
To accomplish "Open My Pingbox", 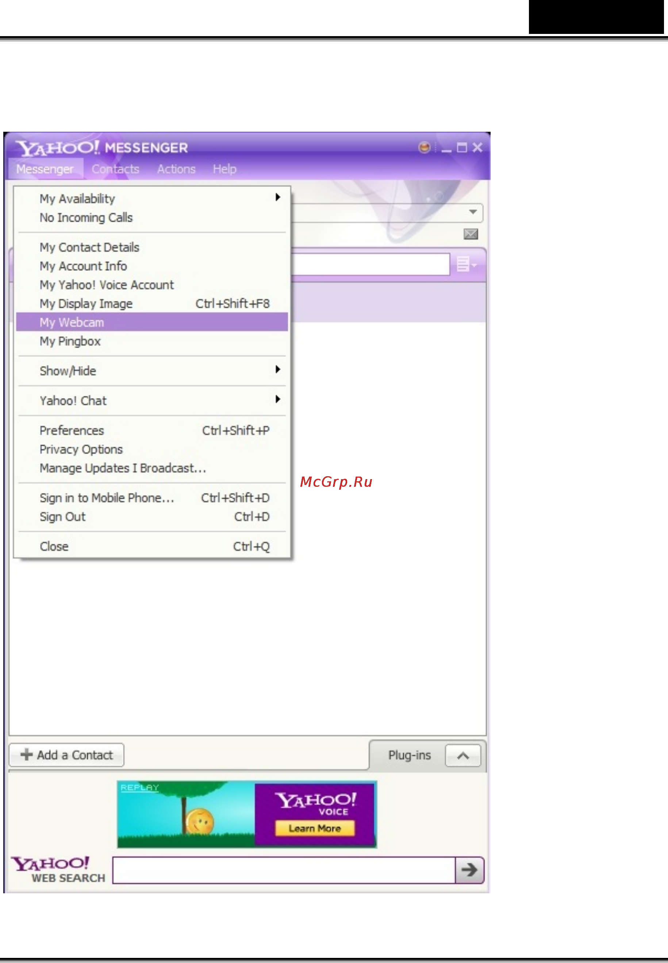I will (152, 341).
